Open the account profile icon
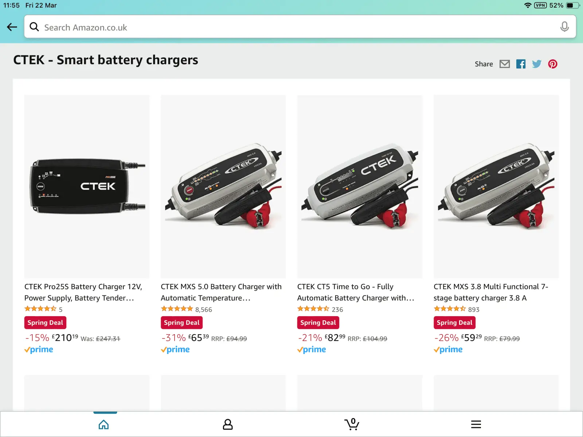Image resolution: width=583 pixels, height=437 pixels. coord(228,424)
